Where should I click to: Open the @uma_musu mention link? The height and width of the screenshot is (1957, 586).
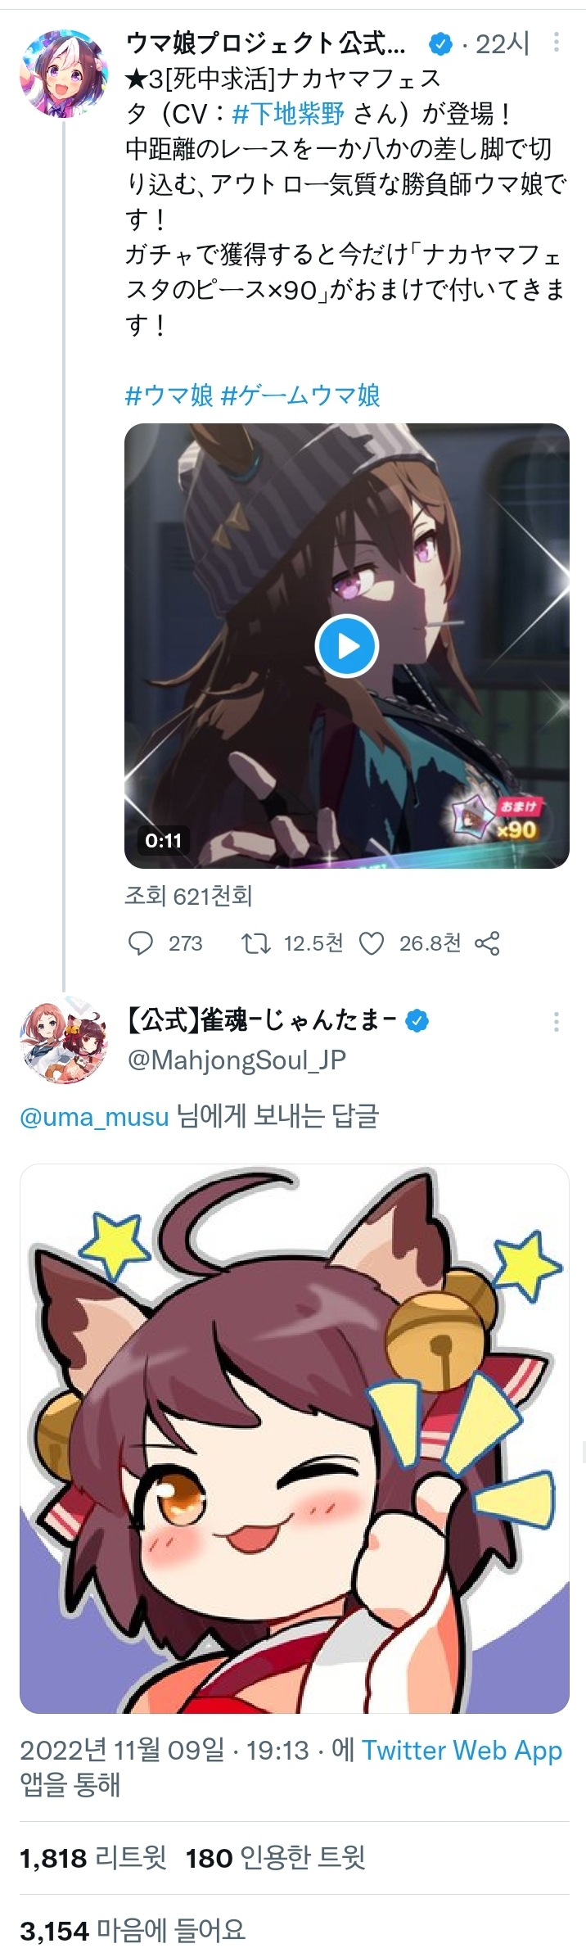pos(94,1117)
